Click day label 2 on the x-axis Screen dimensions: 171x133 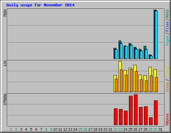pyautogui.click(x=16, y=129)
